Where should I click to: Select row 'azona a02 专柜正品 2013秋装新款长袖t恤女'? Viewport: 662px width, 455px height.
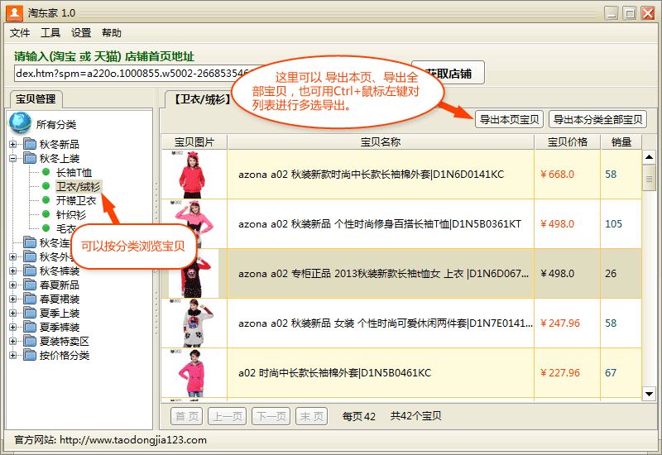click(x=401, y=274)
